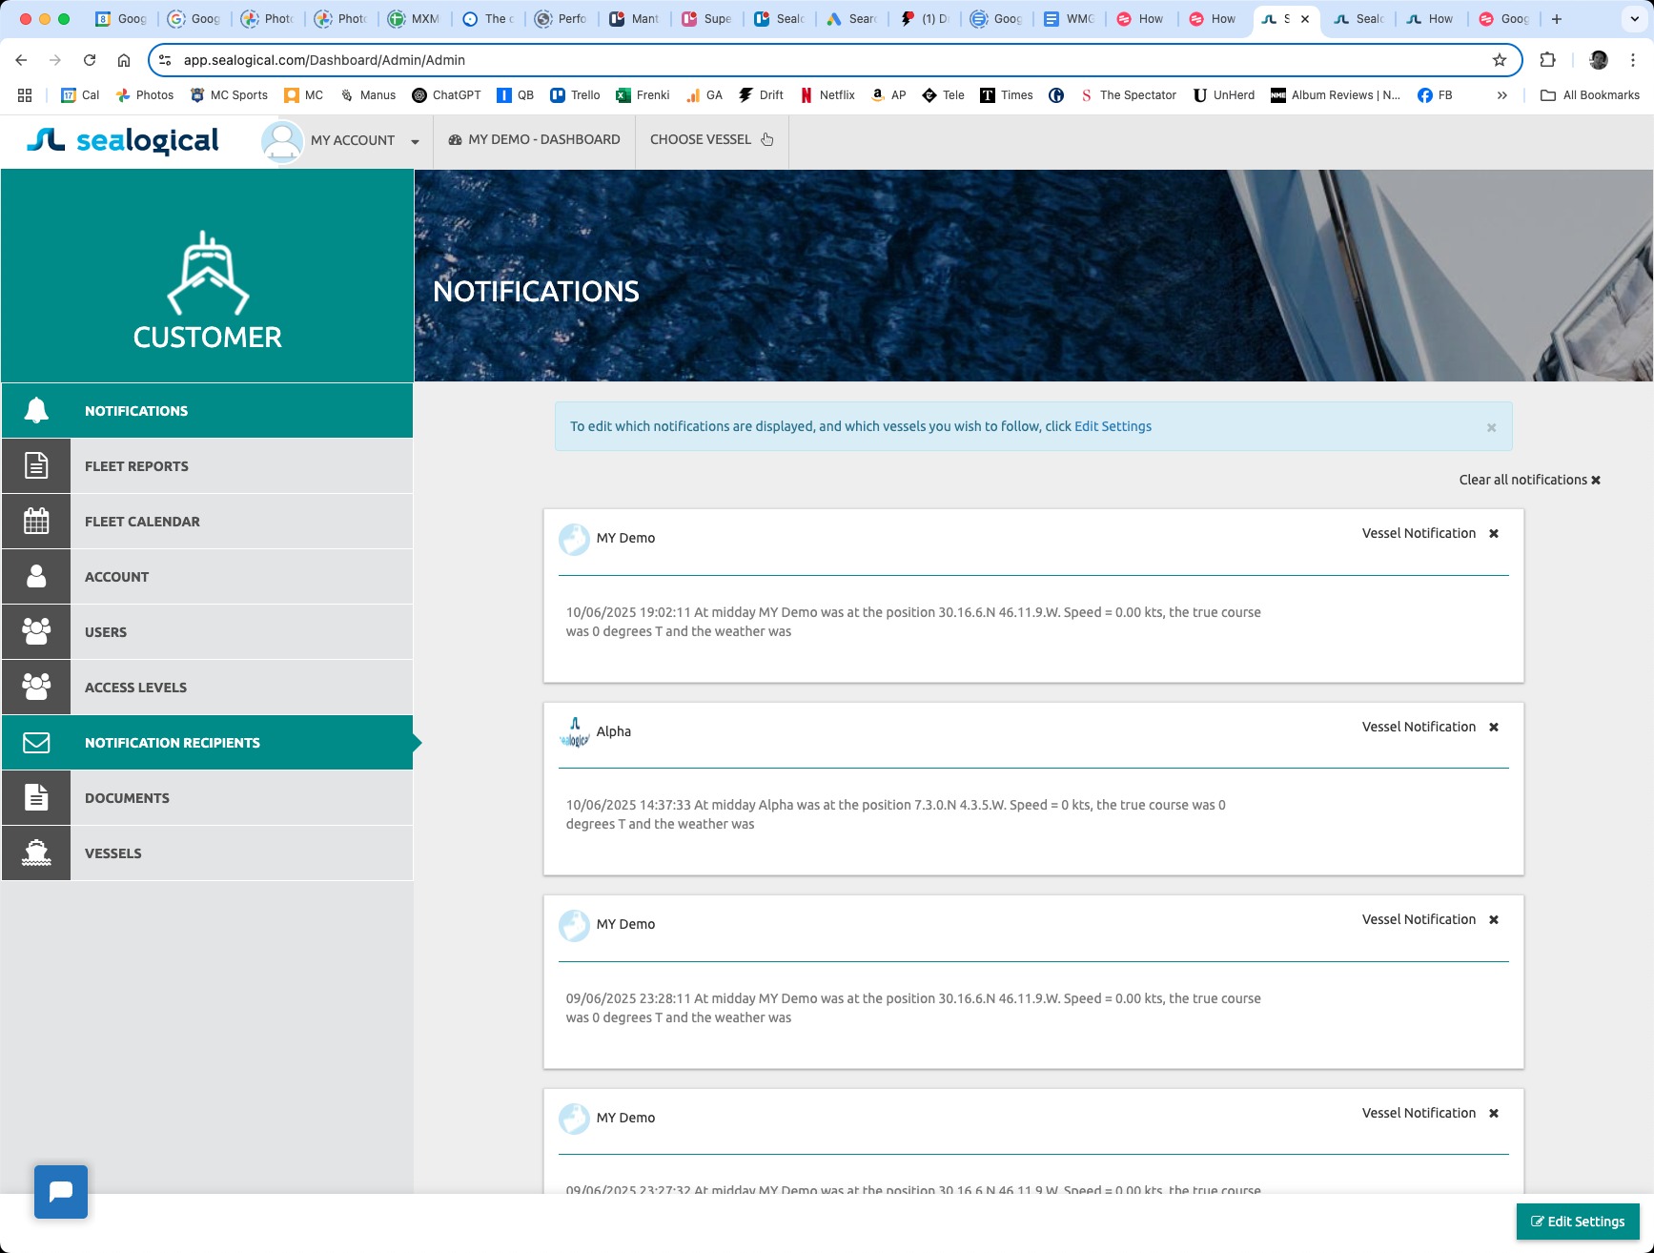Screen dimensions: 1654x1253
Task: Open ChatGPT bookmark
Action: click(446, 95)
